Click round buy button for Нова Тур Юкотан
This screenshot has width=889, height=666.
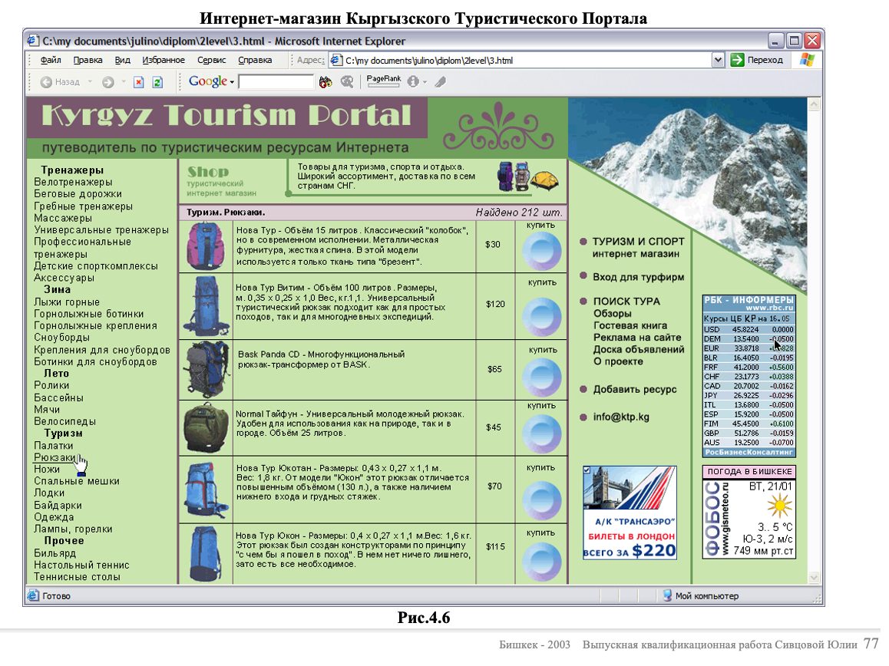pos(541,500)
